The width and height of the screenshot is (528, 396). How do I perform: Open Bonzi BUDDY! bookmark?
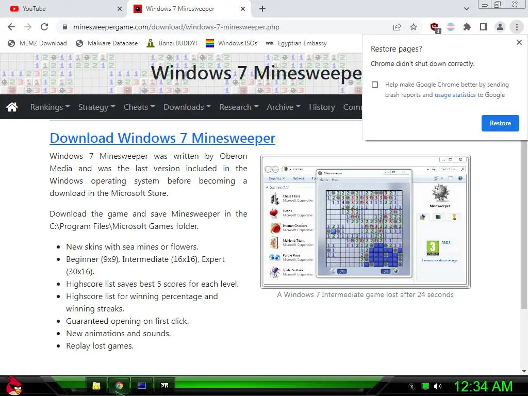click(x=172, y=43)
